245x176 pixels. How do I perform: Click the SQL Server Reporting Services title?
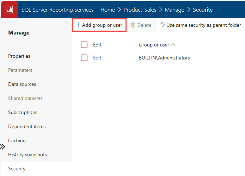coord(57,10)
